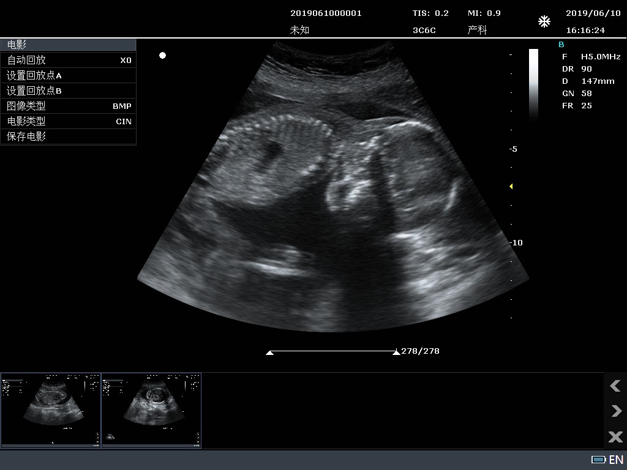Click the previous thumbnail page arrow
Screen dimensions: 627x470
[615, 386]
